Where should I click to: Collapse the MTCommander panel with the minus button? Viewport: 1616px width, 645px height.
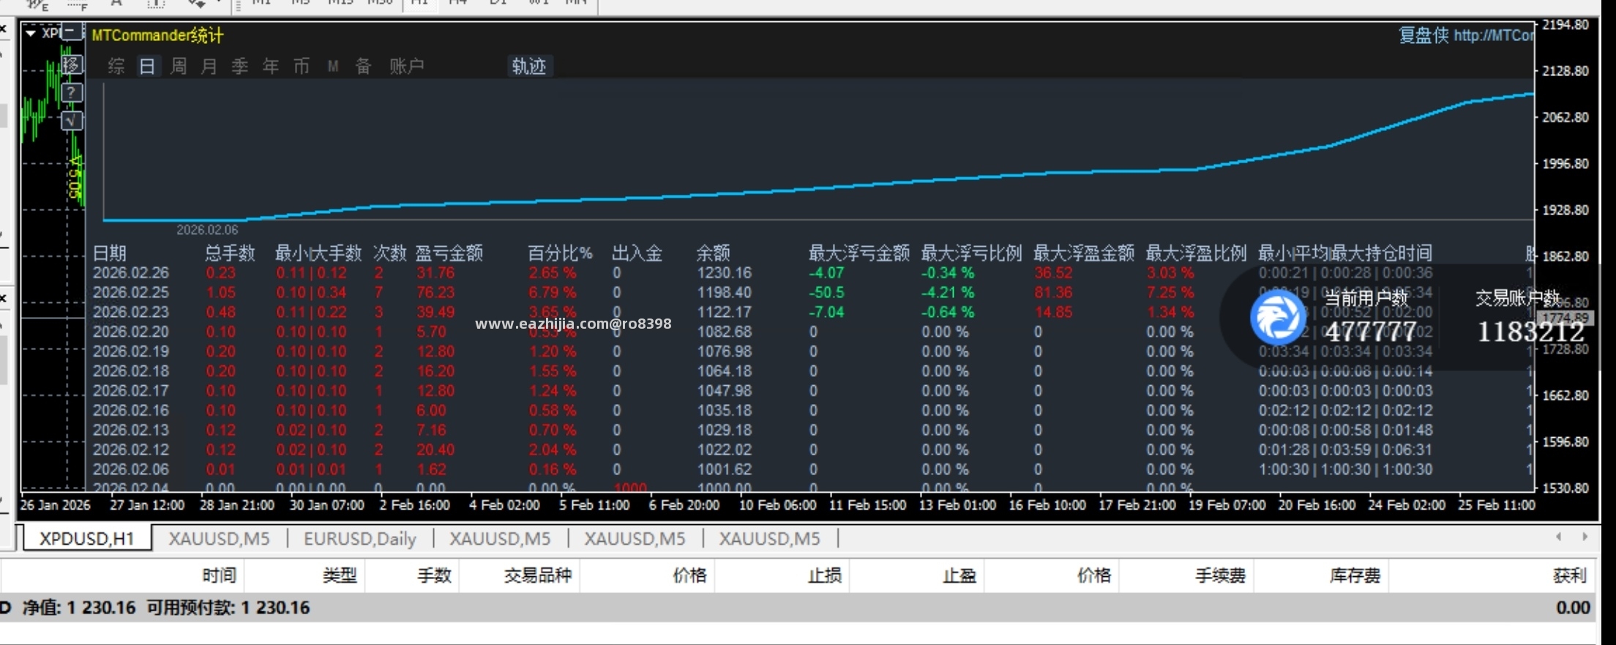(72, 32)
